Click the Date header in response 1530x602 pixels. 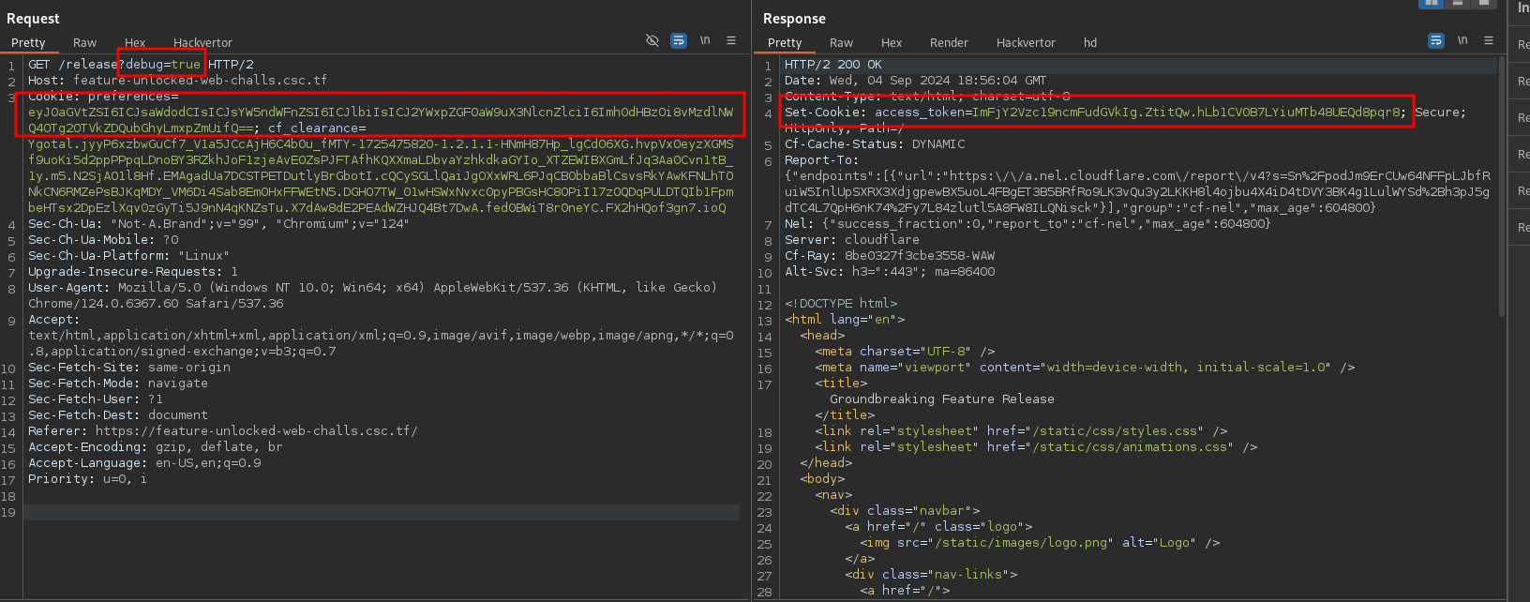point(916,81)
